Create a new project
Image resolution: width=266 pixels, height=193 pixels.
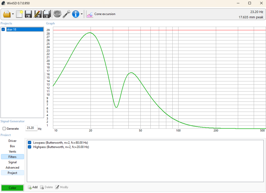click(19, 14)
